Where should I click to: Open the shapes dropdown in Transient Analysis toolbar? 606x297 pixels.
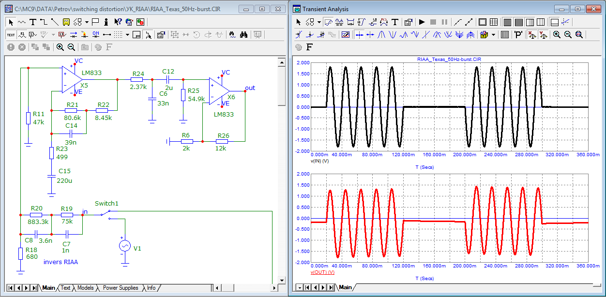tap(319, 22)
